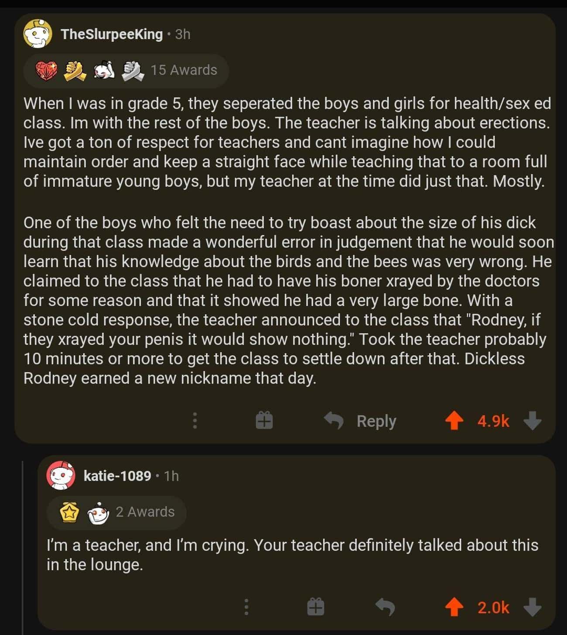Click the reply arrow on katie-1089's comment
567x635 pixels.
click(385, 607)
